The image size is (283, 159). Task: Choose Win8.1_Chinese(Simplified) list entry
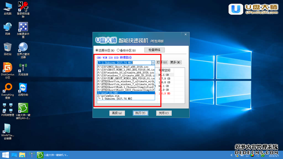(126, 87)
